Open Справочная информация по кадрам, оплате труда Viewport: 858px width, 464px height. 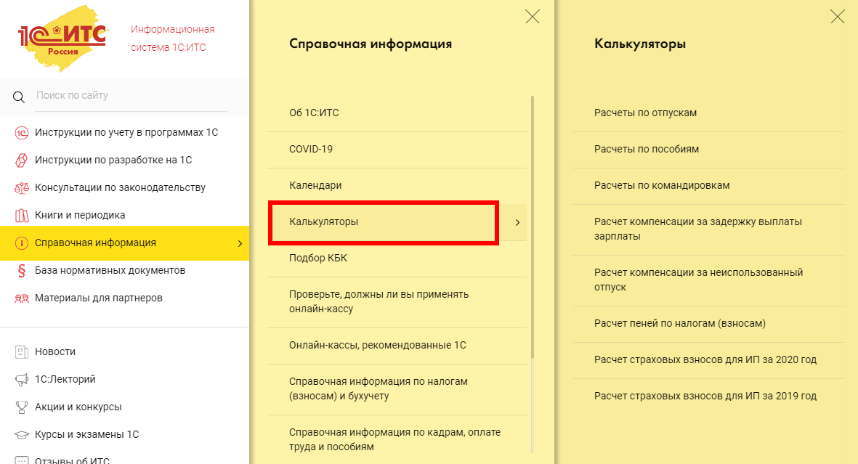[x=397, y=440]
